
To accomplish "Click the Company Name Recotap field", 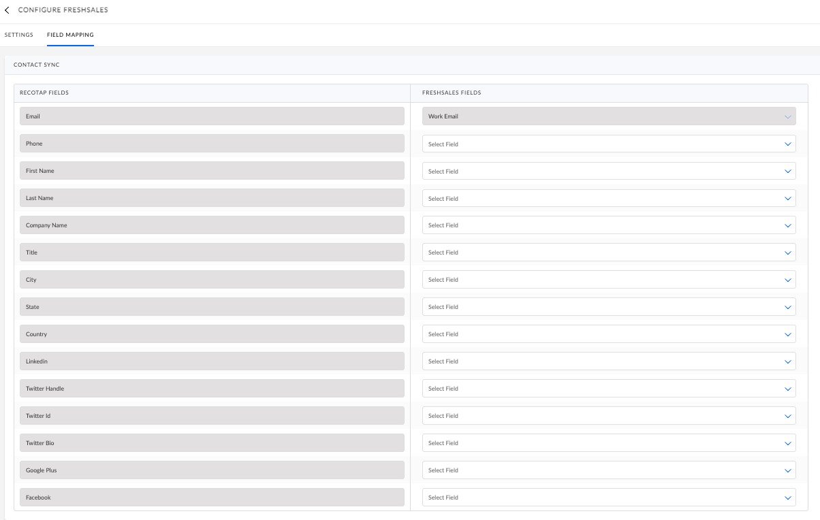I will [x=212, y=225].
